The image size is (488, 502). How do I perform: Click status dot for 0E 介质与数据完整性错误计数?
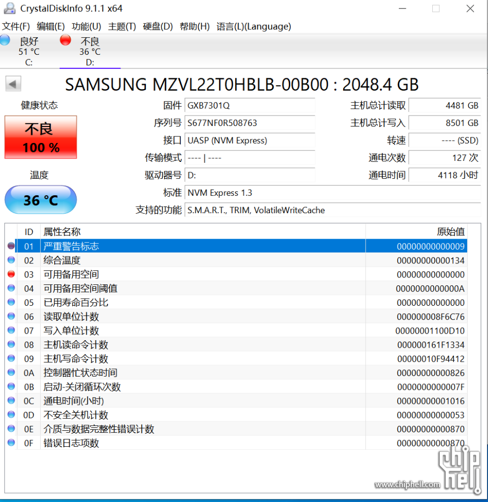(x=11, y=428)
